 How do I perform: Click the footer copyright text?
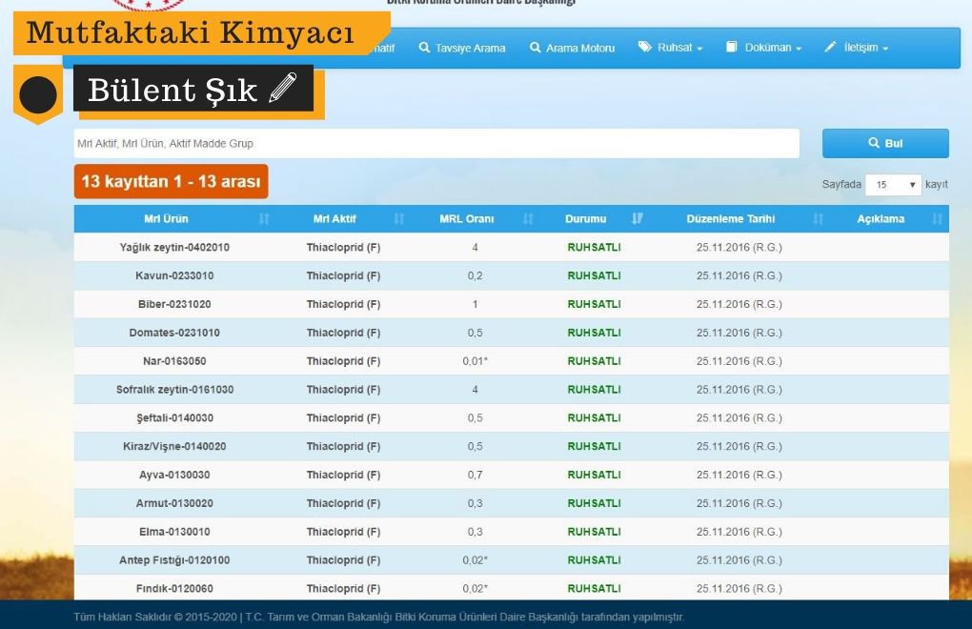point(378,618)
